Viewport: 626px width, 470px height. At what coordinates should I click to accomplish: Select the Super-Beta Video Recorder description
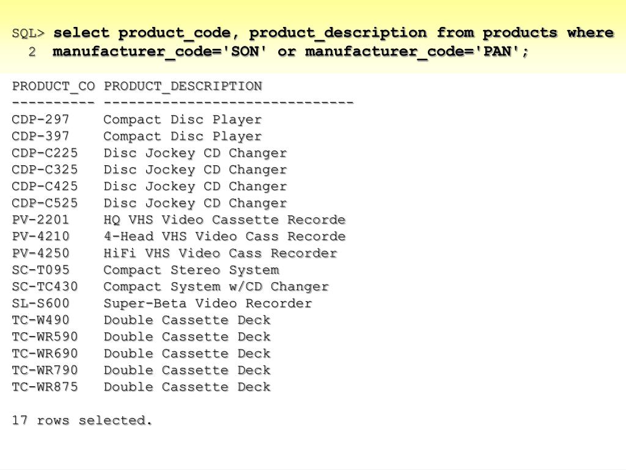point(208,304)
